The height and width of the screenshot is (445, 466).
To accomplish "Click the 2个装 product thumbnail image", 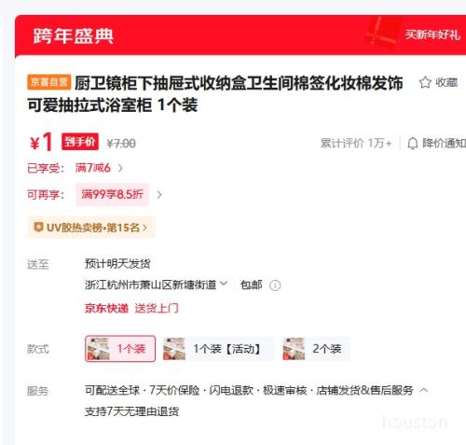I will 294,349.
